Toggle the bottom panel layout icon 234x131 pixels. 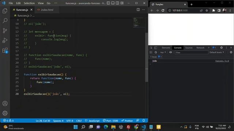coord(113,3)
